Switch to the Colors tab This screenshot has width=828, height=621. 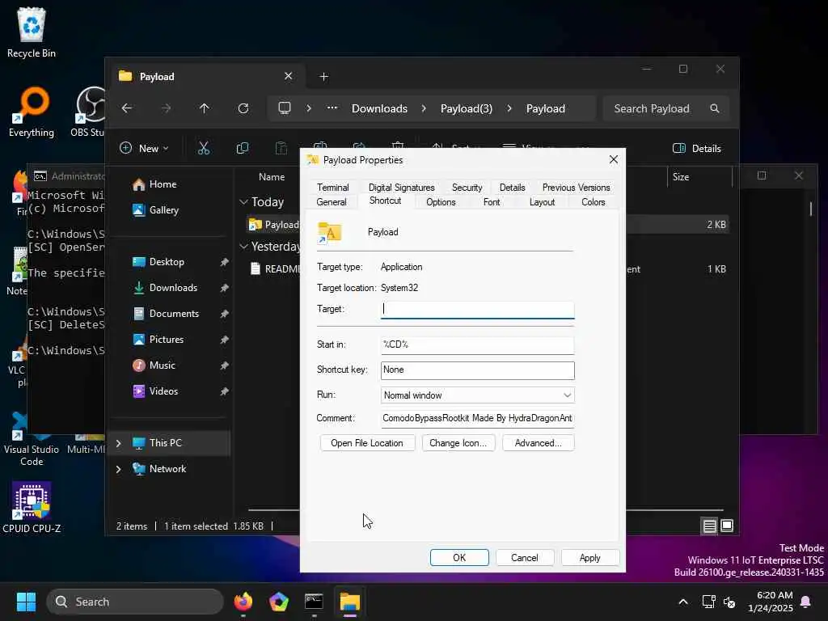593,201
